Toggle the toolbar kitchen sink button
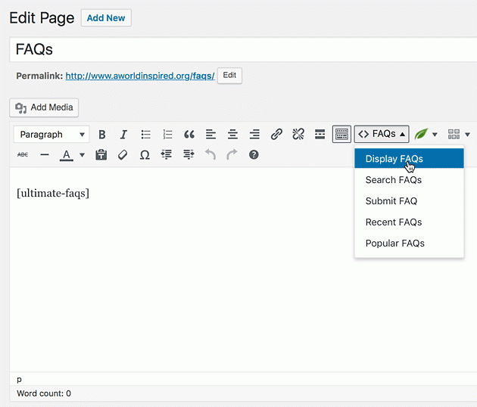 click(x=341, y=134)
